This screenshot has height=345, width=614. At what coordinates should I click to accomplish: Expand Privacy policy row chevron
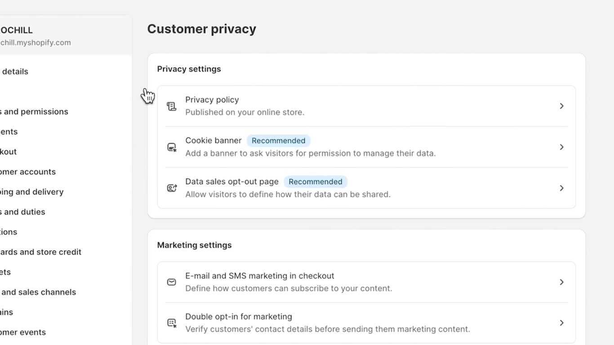561,106
